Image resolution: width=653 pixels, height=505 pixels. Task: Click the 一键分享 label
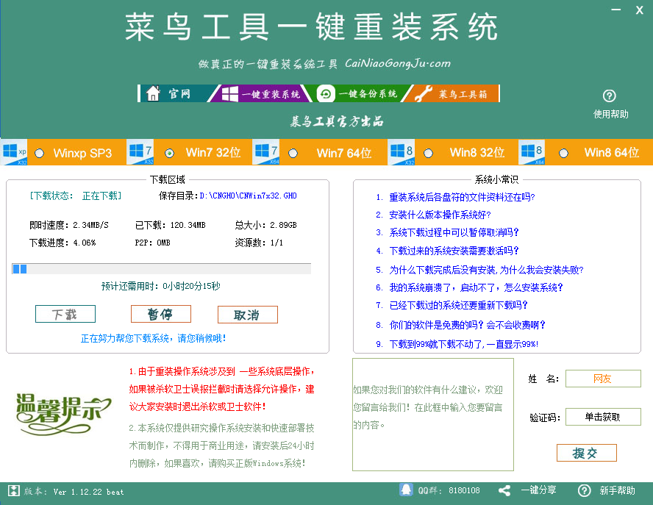click(x=538, y=490)
